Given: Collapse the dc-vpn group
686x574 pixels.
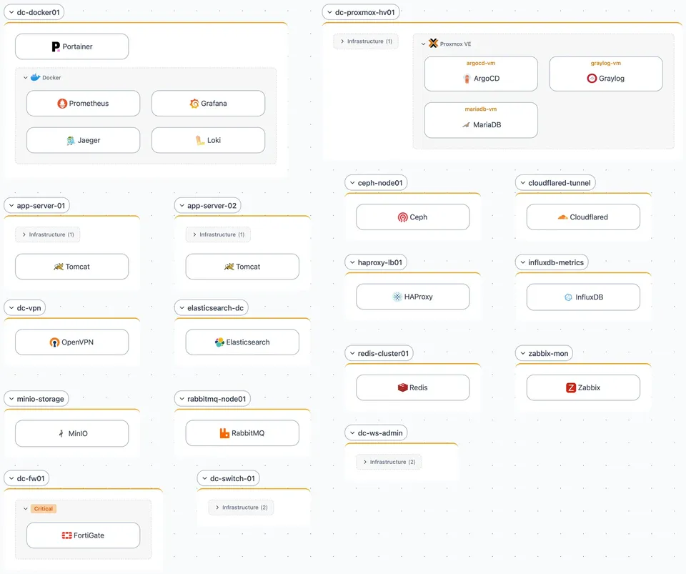Looking at the screenshot, I should 11,308.
